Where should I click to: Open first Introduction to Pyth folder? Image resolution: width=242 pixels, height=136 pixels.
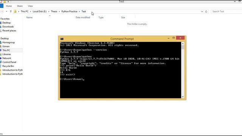pos(12,70)
